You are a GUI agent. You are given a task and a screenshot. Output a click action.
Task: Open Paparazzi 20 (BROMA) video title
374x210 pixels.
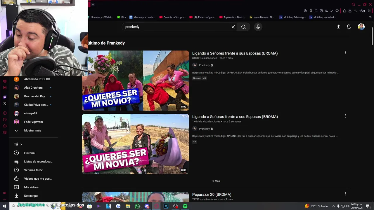click(212, 195)
